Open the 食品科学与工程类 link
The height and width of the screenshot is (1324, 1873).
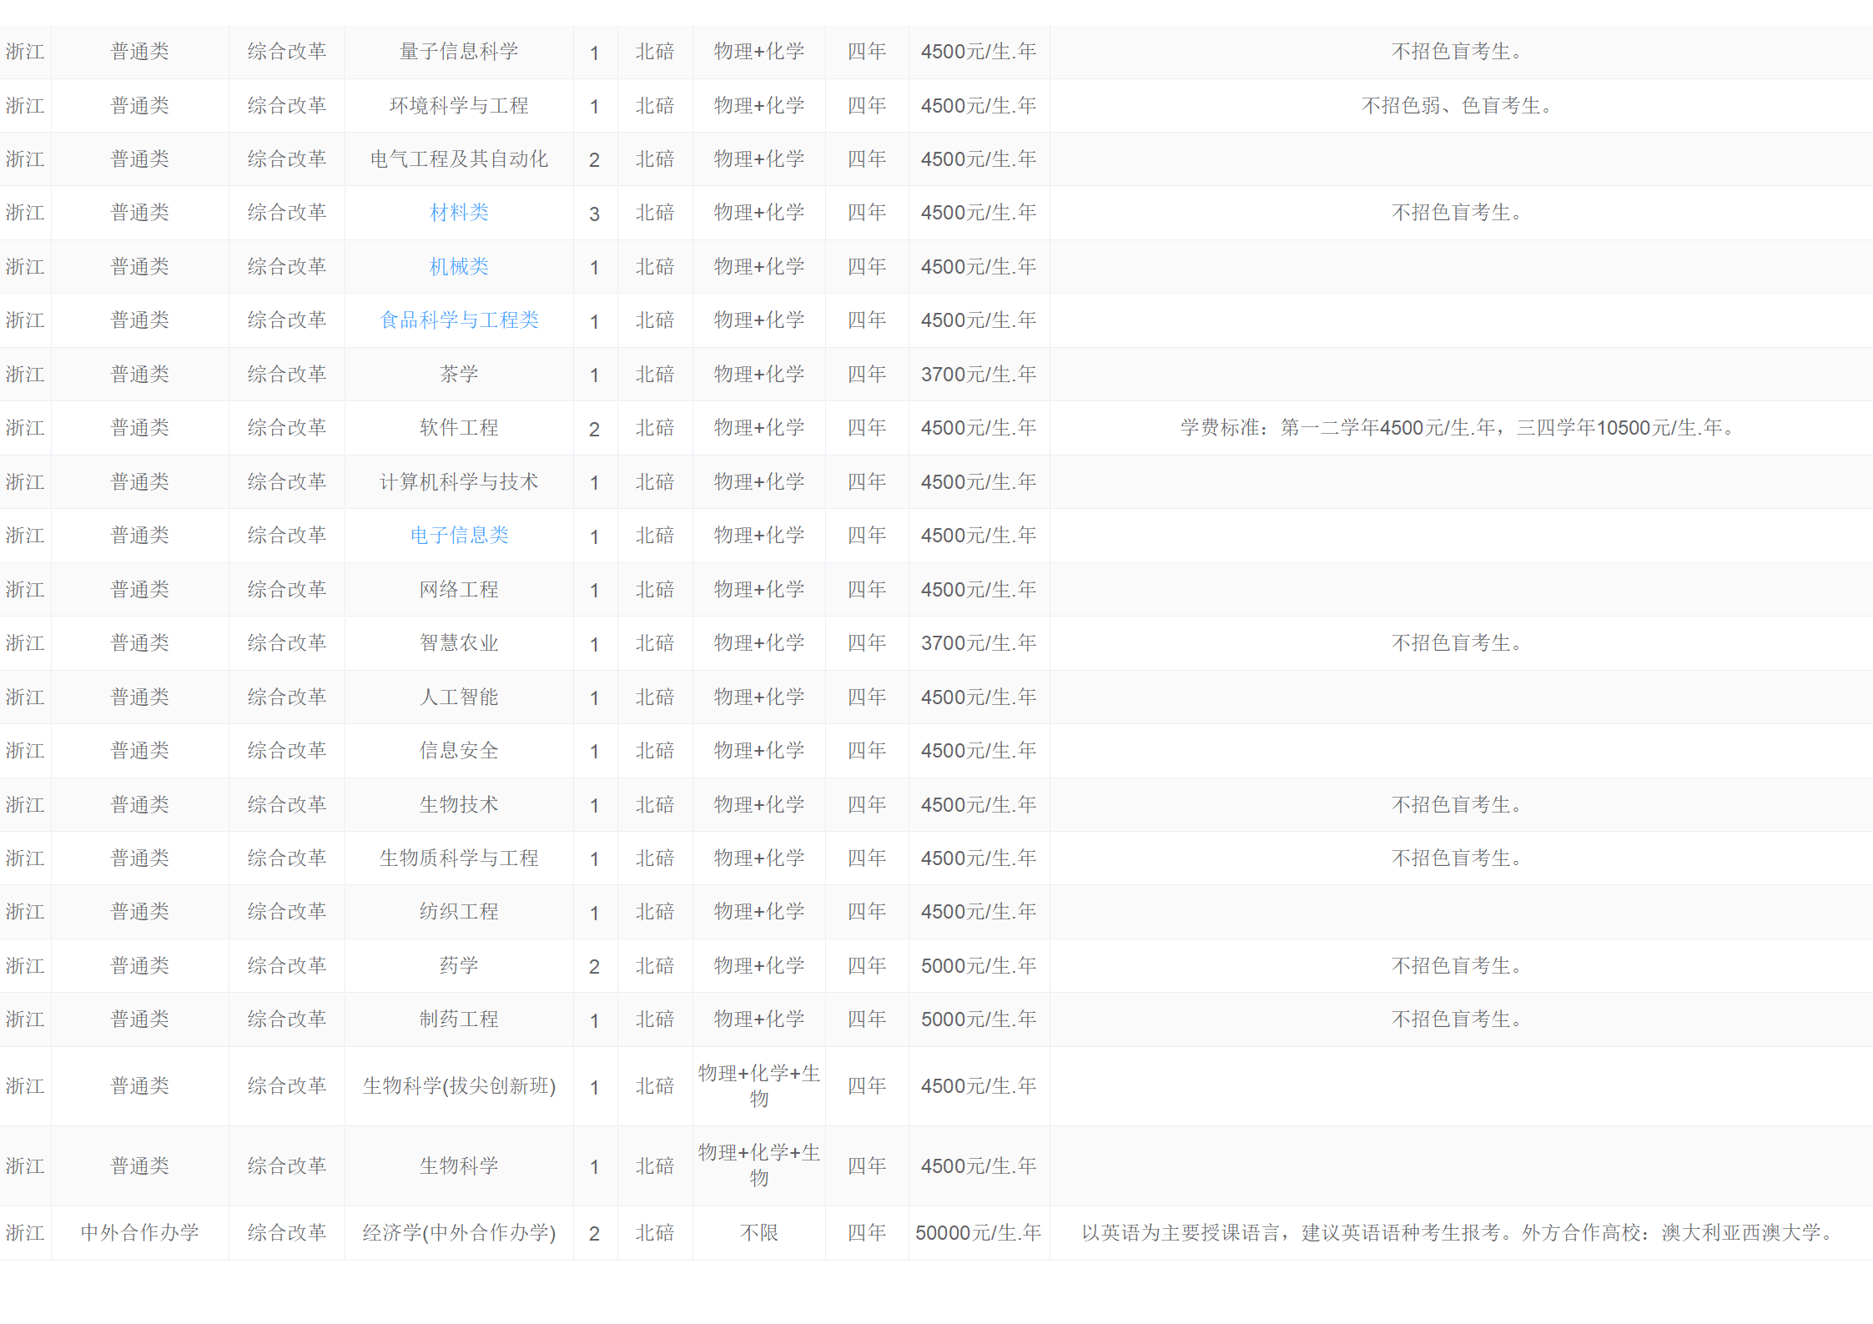459,320
